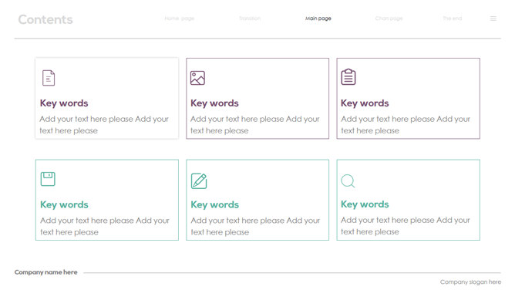Select the Main page nav item

pyautogui.click(x=318, y=19)
